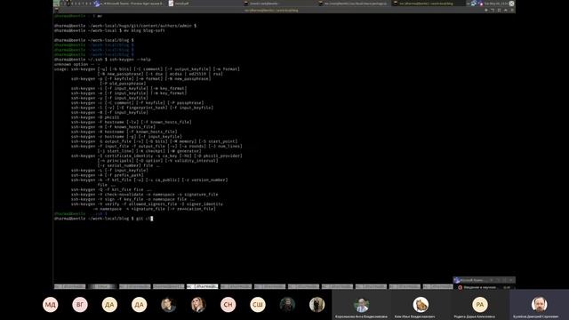Click the highlighted active tab in the terminal's bottom tab bar

202,286
